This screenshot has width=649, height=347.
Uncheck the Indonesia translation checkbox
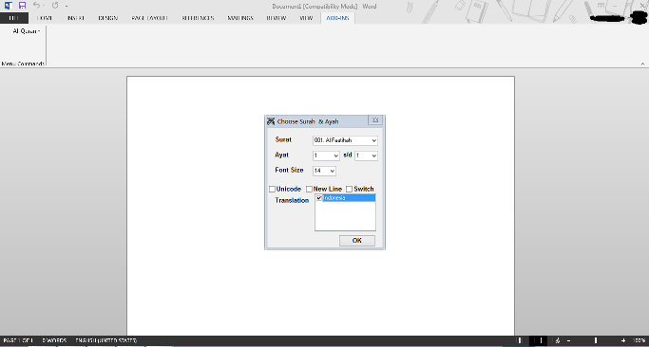[319, 198]
